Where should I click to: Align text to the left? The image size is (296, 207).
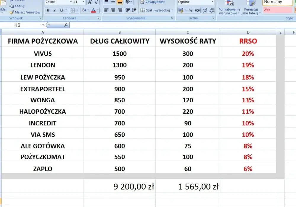tap(107, 10)
